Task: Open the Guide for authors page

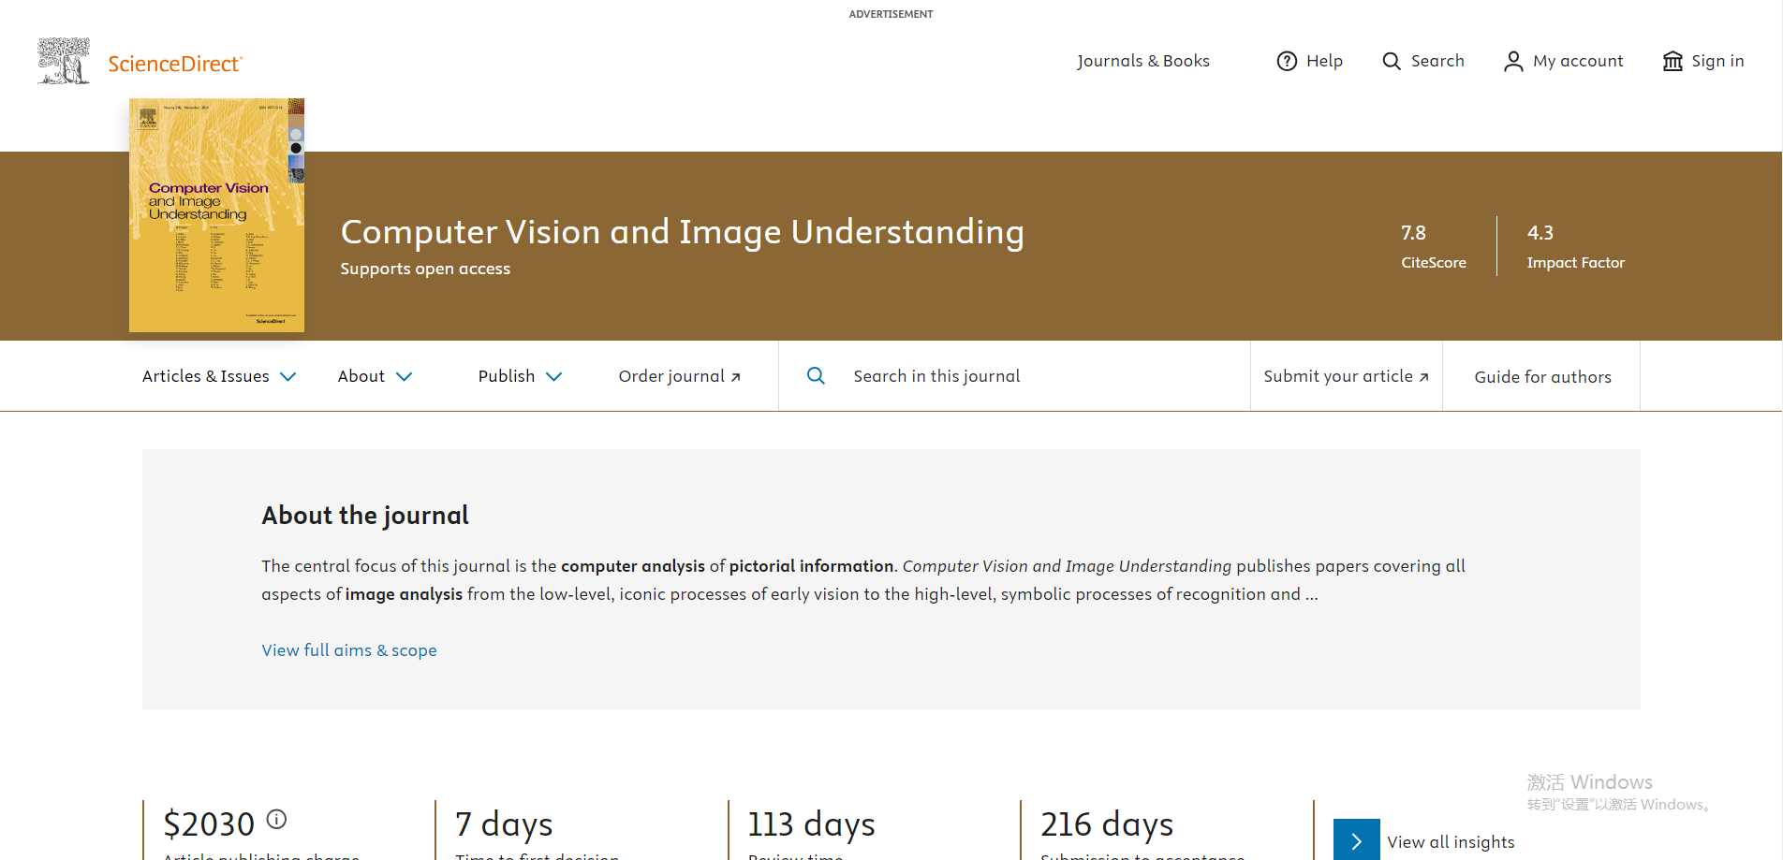Action: pyautogui.click(x=1542, y=377)
